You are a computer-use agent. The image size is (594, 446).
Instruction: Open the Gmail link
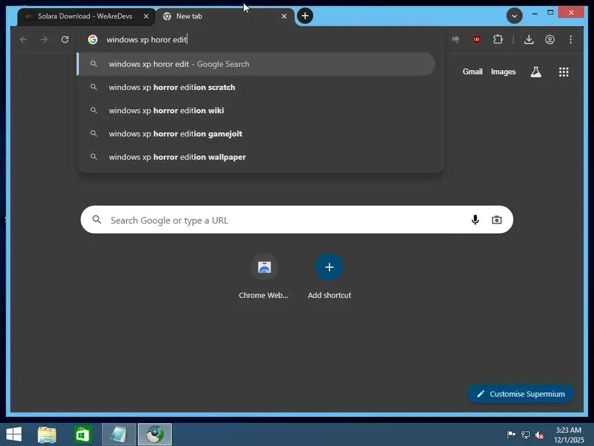coord(472,71)
